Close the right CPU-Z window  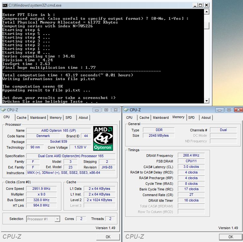238,110
